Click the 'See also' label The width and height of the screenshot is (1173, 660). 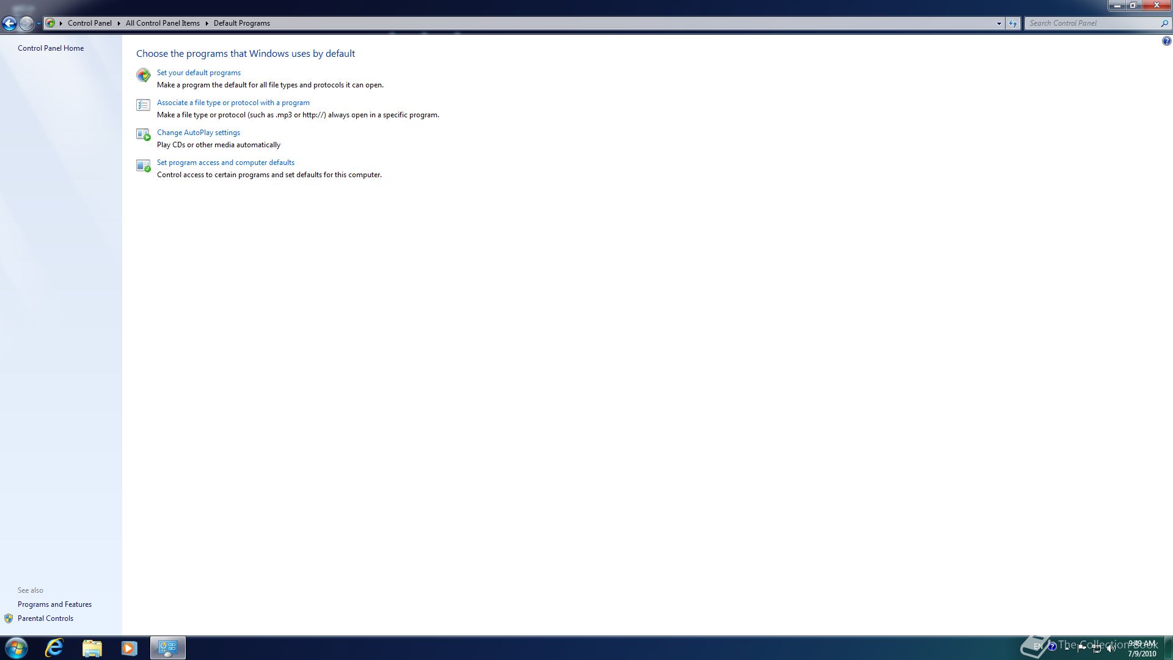tap(31, 590)
